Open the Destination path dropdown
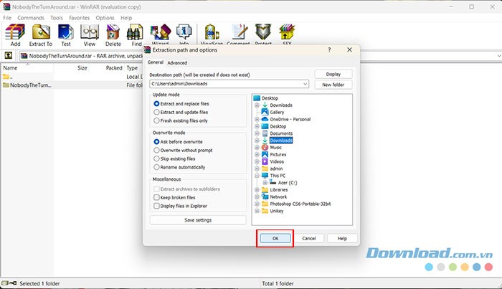This screenshot has height=289, width=502. pos(306,84)
